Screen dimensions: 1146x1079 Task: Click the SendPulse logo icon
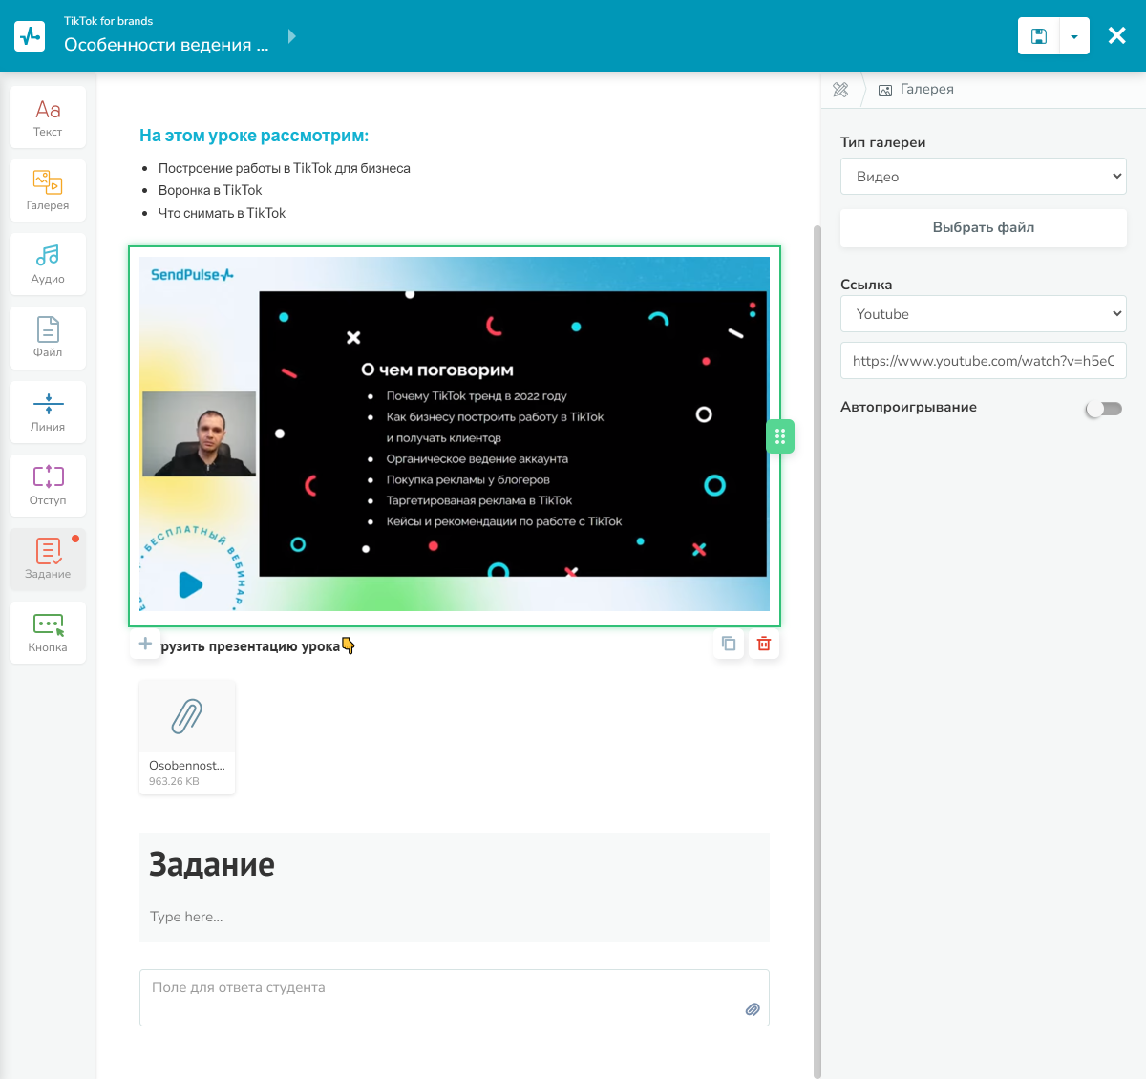(30, 36)
